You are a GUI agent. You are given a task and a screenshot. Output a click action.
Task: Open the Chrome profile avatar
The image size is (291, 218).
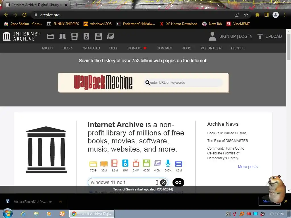click(x=276, y=15)
